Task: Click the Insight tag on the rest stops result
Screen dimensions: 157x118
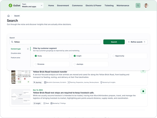Action: 37,103
